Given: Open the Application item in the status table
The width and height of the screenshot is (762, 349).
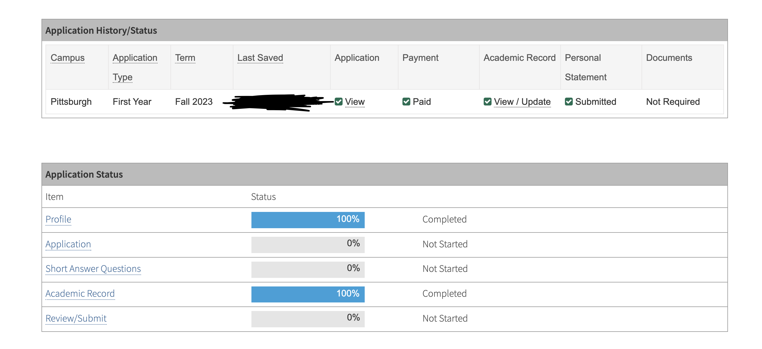Looking at the screenshot, I should [x=68, y=244].
